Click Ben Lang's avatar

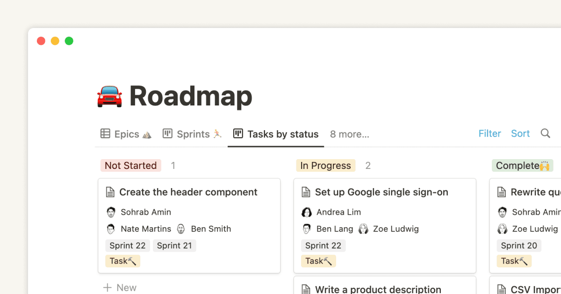(307, 229)
